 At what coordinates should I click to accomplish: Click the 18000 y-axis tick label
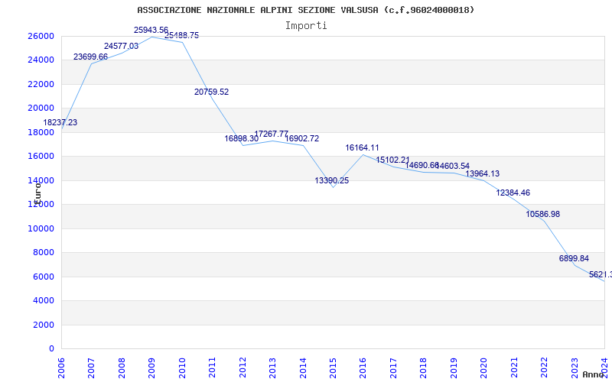coord(41,132)
